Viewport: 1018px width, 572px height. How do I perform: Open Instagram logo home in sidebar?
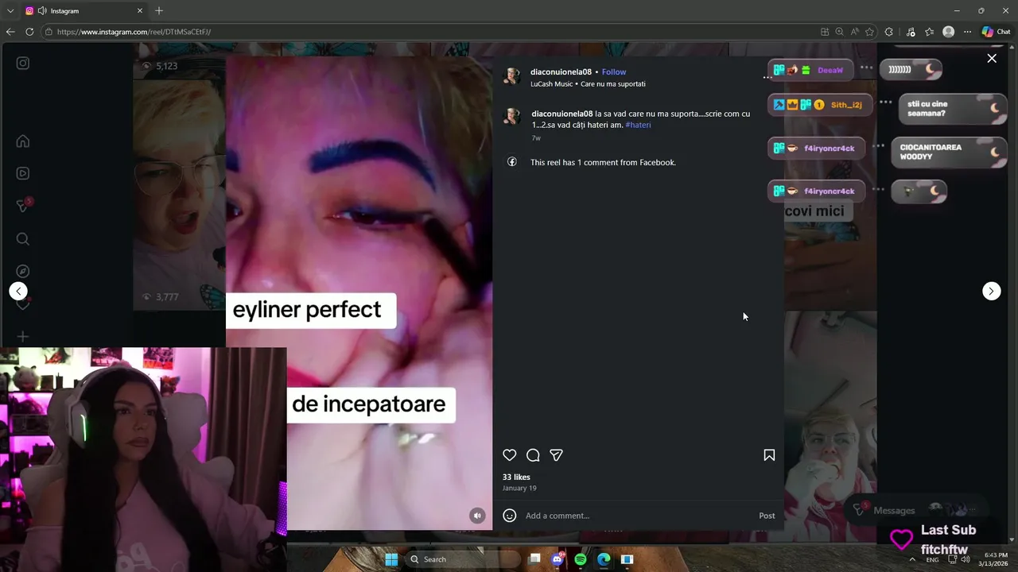tap(23, 63)
